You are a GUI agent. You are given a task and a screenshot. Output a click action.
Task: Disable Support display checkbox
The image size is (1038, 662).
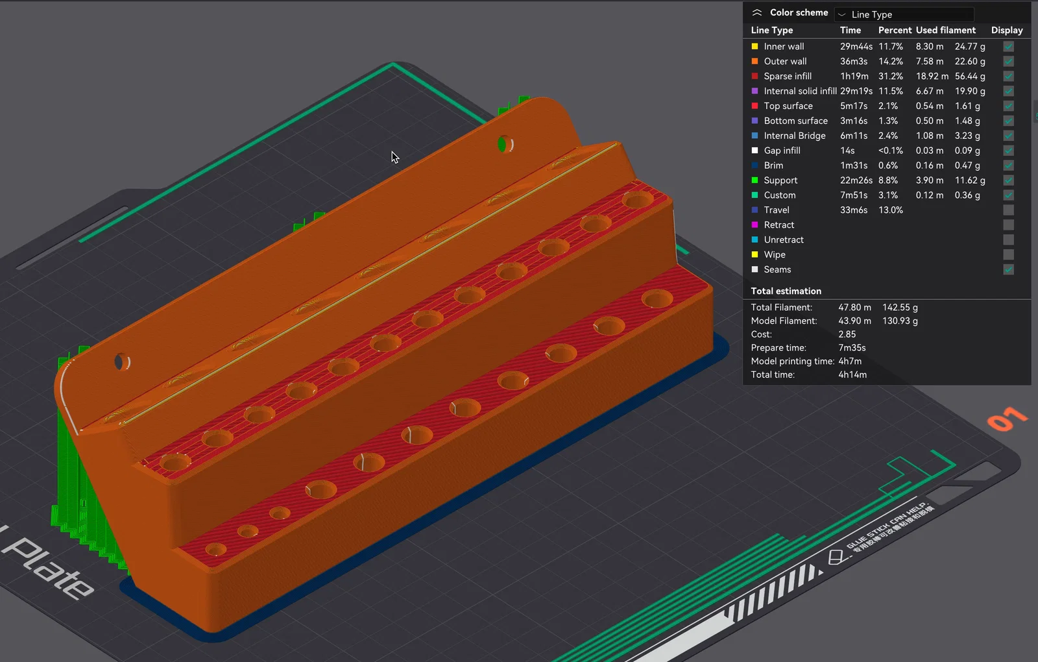(1008, 181)
